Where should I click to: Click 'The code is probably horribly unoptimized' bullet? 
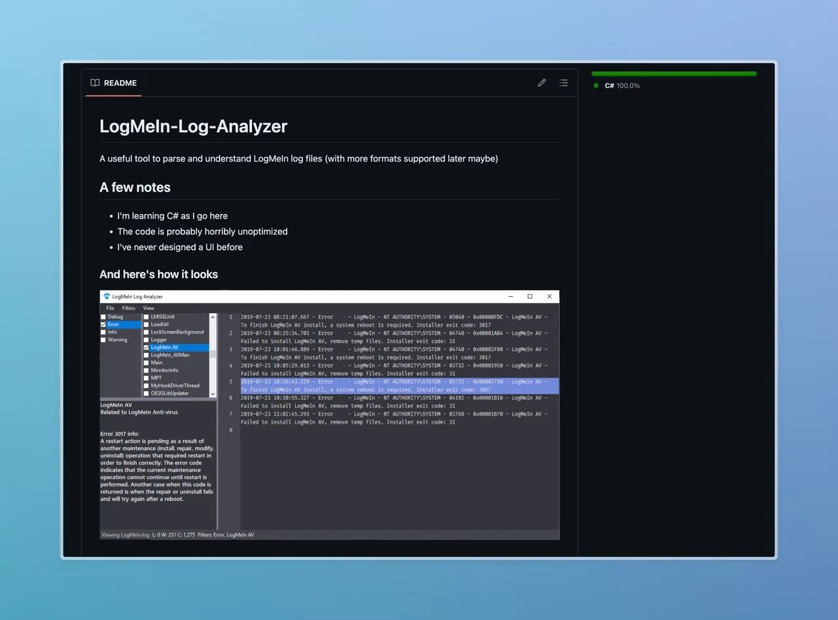point(202,232)
